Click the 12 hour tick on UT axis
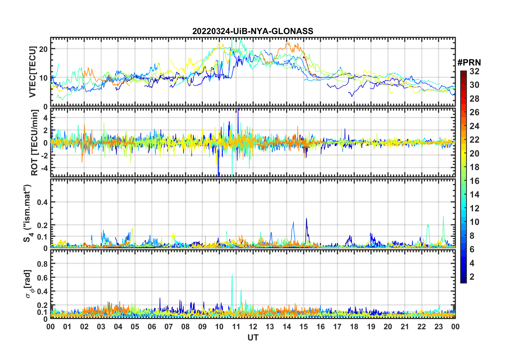Image resolution: width=506 pixels, height=354 pixels. point(253,327)
